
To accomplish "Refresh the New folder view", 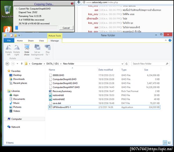I will 126,64.
